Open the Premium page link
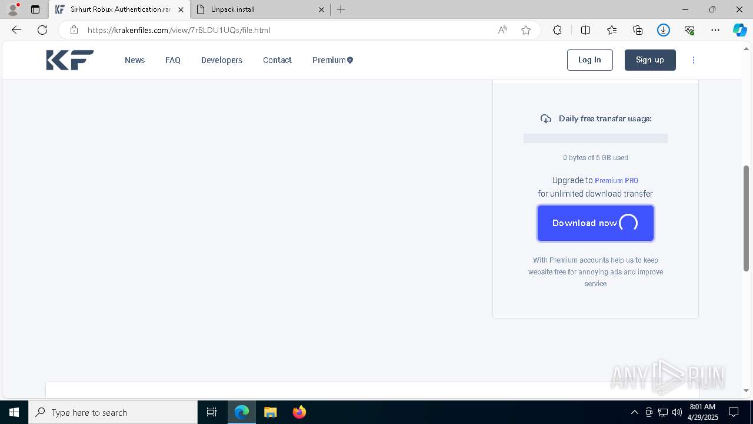753x424 pixels. point(332,60)
